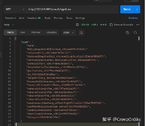Image resolution: width=145 pixels, height=126 pixels.
Task: Open the GET method dropdown
Action: click(15, 9)
